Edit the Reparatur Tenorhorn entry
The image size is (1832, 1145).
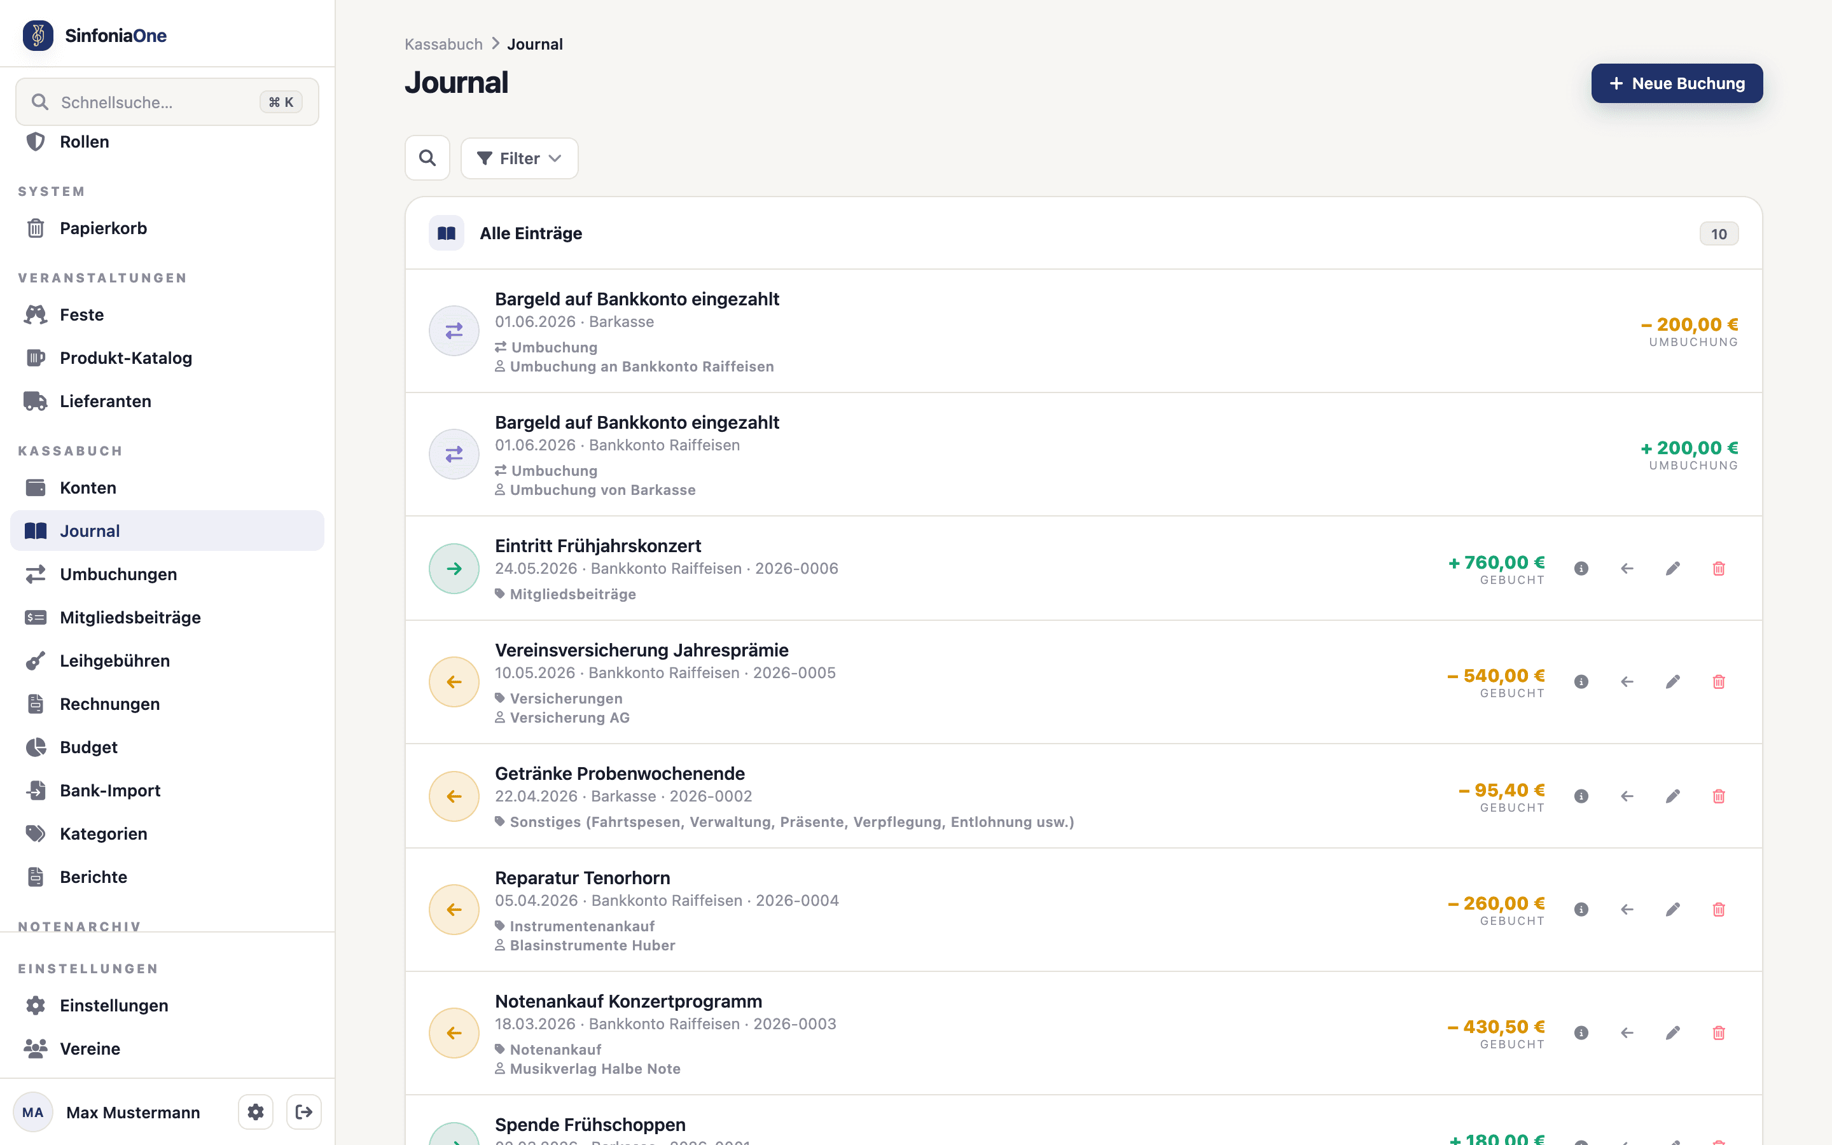pos(1673,910)
